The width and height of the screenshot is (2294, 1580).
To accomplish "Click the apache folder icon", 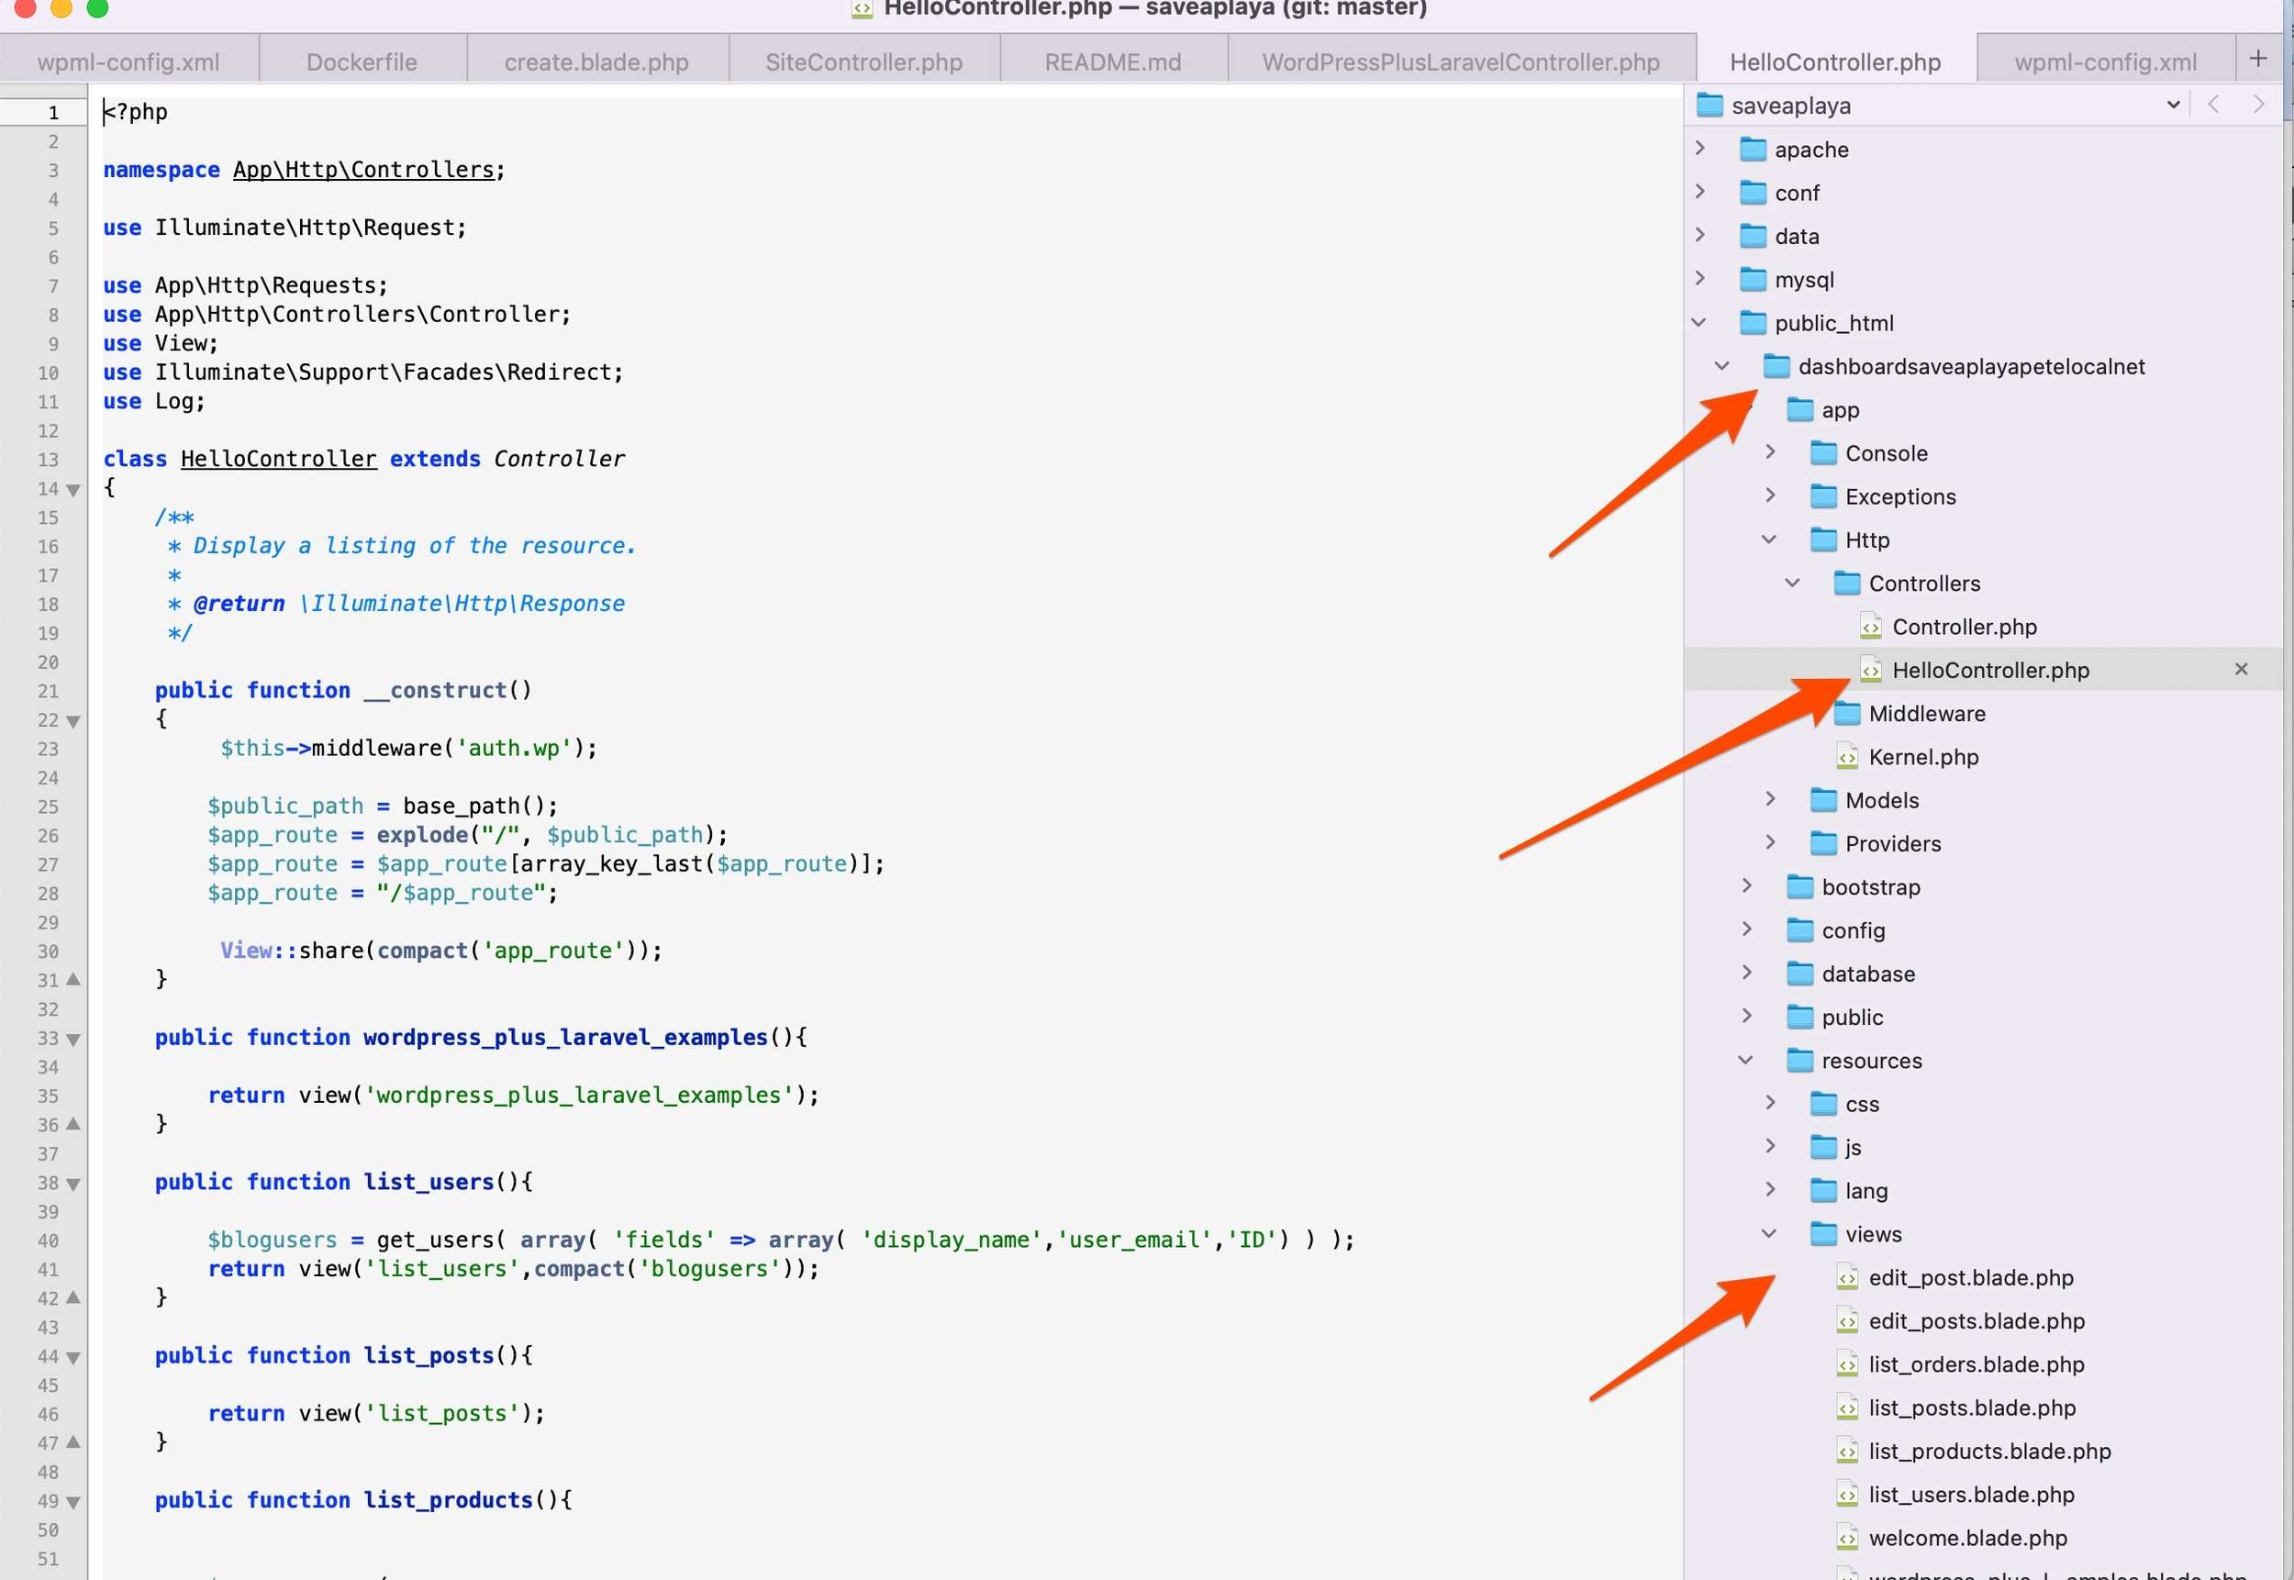I will 1753,150.
